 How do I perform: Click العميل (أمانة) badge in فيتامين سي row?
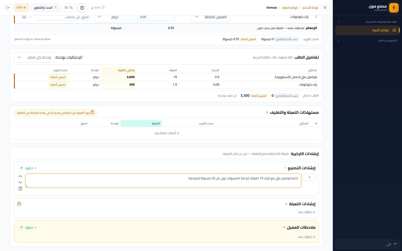(58, 77)
